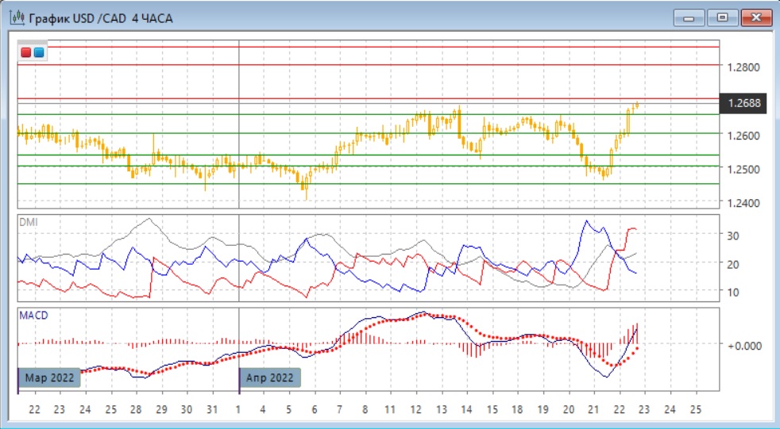
Task: Click the 1.2400 price axis label
Action: (743, 203)
